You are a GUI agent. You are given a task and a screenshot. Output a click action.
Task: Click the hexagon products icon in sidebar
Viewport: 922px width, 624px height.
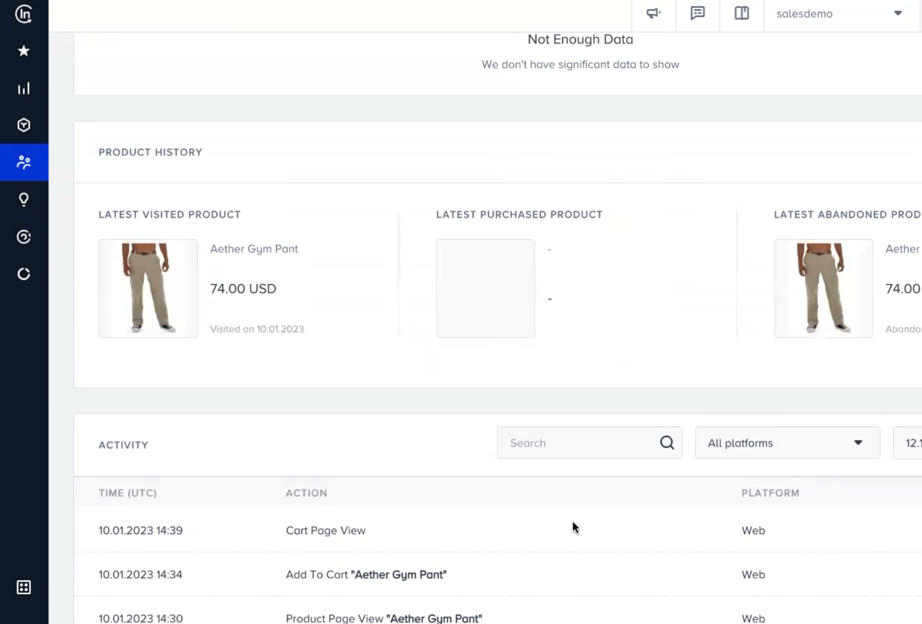click(x=23, y=125)
